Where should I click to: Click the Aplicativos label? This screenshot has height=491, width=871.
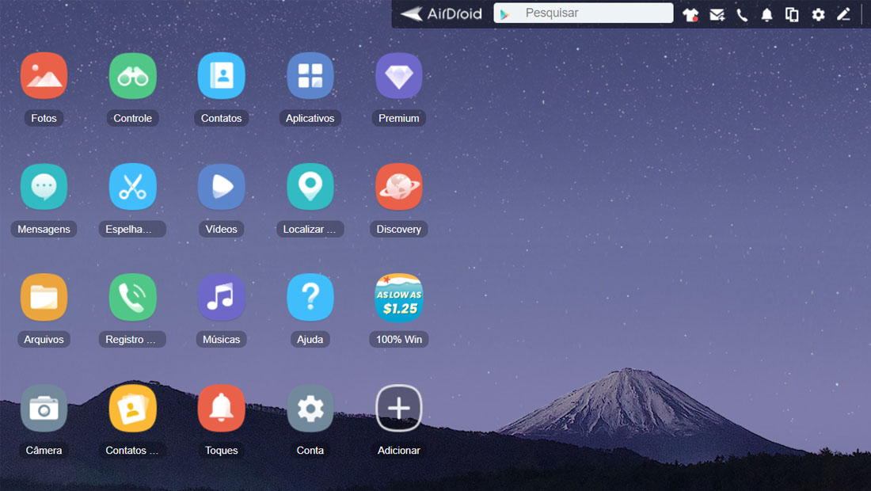[x=310, y=118]
